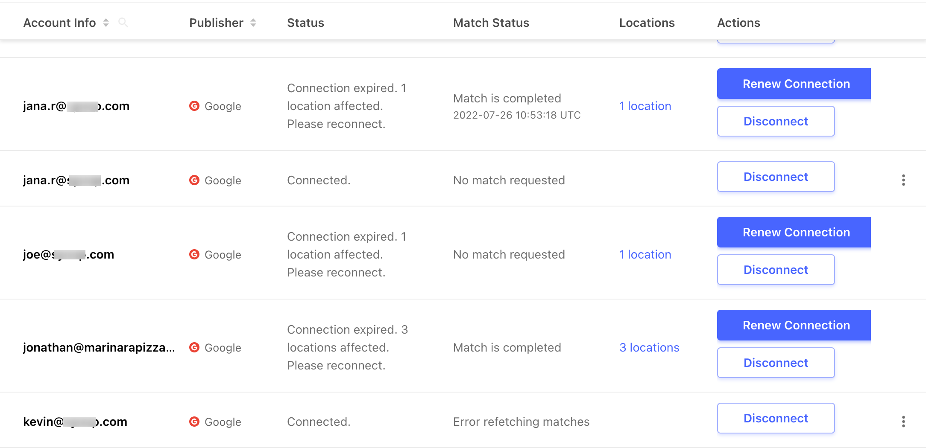Click the Google icon in kevin's row

click(x=194, y=422)
